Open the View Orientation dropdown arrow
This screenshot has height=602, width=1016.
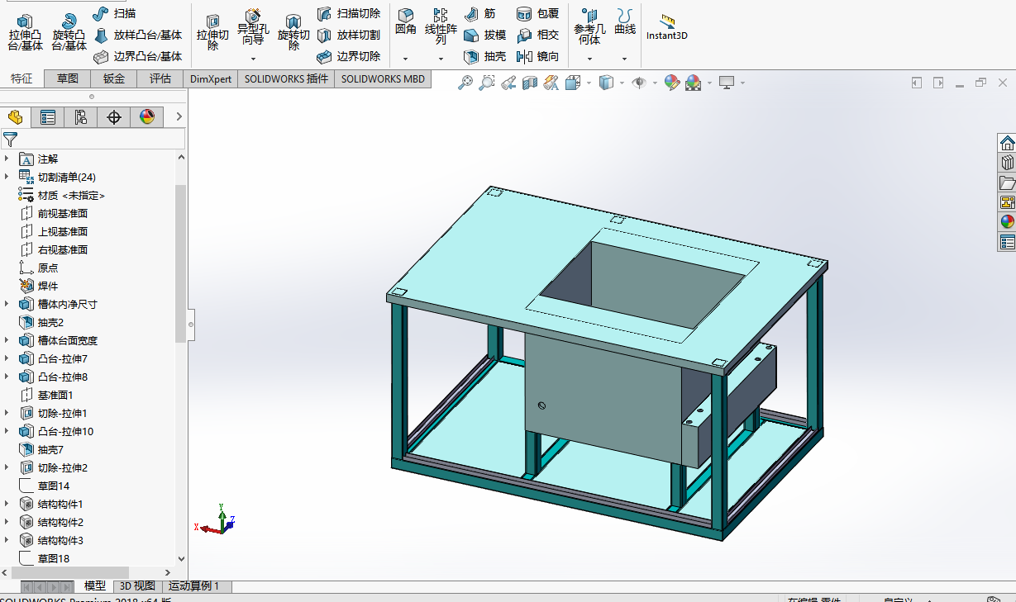[589, 83]
